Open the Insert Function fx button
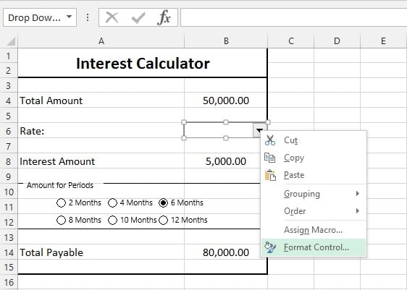The width and height of the screenshot is (407, 290). coord(164,17)
